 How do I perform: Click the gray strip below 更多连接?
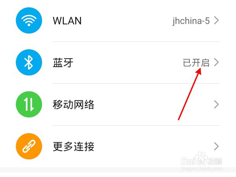[118, 170]
